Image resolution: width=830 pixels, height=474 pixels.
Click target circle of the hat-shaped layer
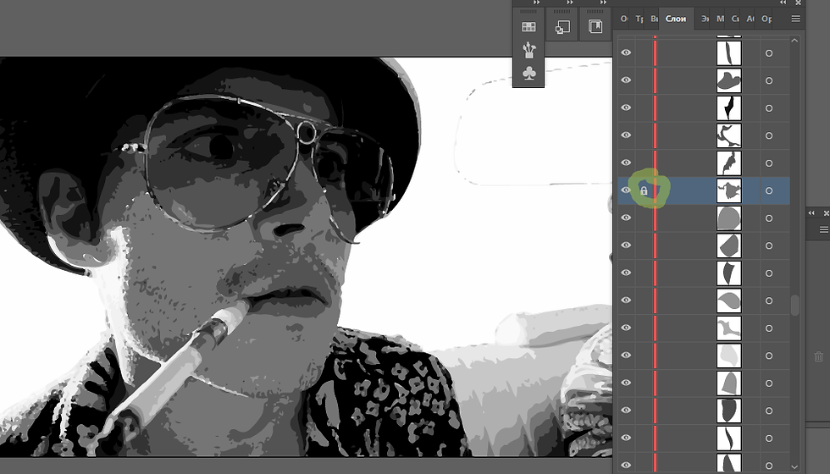click(769, 81)
